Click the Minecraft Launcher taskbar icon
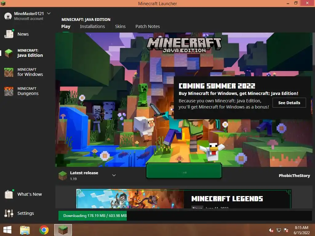 click(63, 230)
